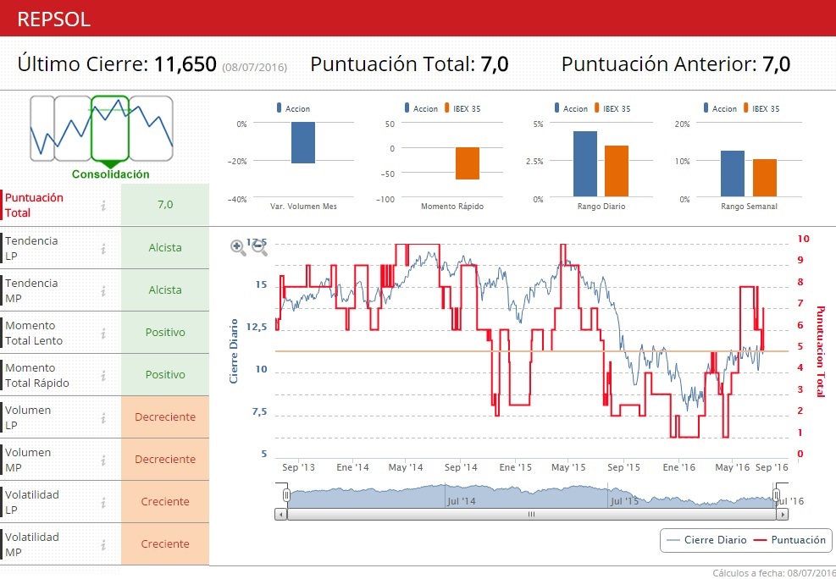Click the zoom in magnifier icon
This screenshot has width=836, height=579.
(238, 248)
